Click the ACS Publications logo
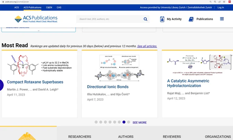This screenshot has height=140, width=233. pyautogui.click(x=36, y=19)
